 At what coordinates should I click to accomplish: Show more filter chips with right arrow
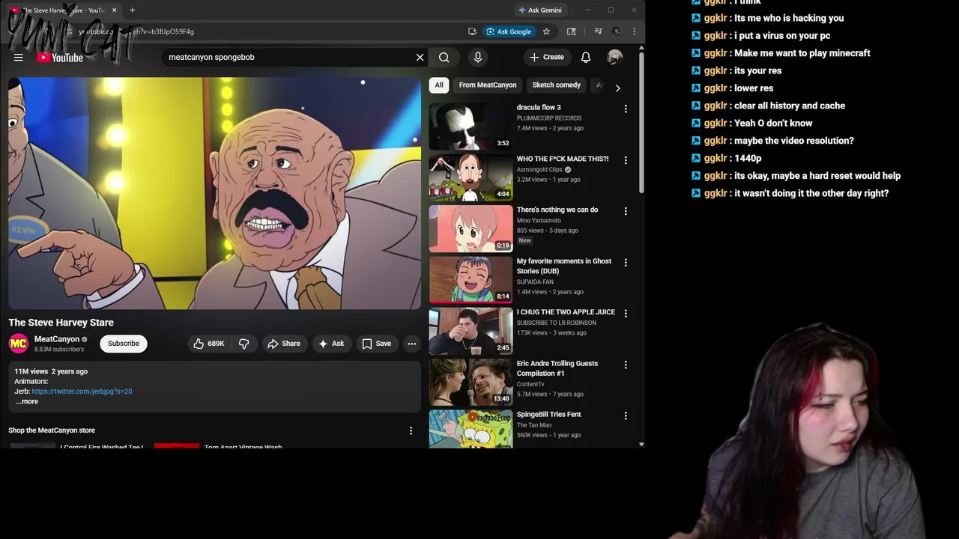coord(617,88)
